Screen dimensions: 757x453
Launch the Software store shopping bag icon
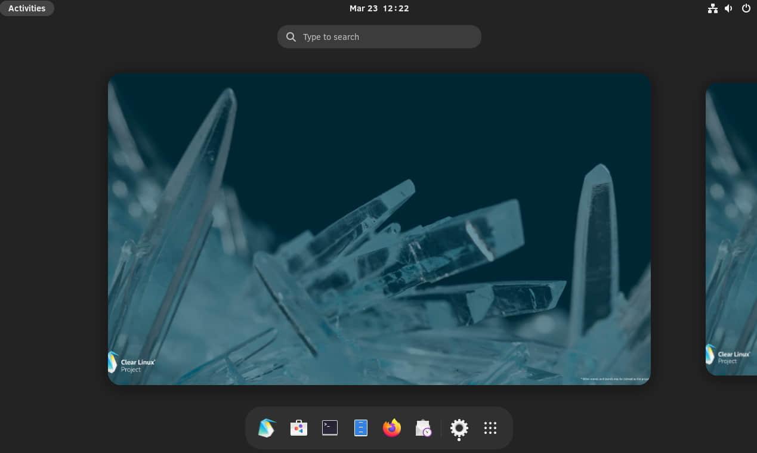pos(299,428)
